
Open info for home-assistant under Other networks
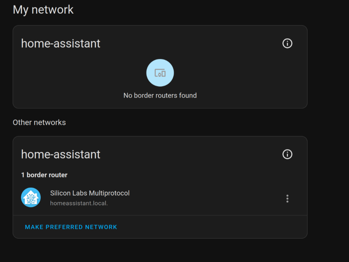(287, 154)
